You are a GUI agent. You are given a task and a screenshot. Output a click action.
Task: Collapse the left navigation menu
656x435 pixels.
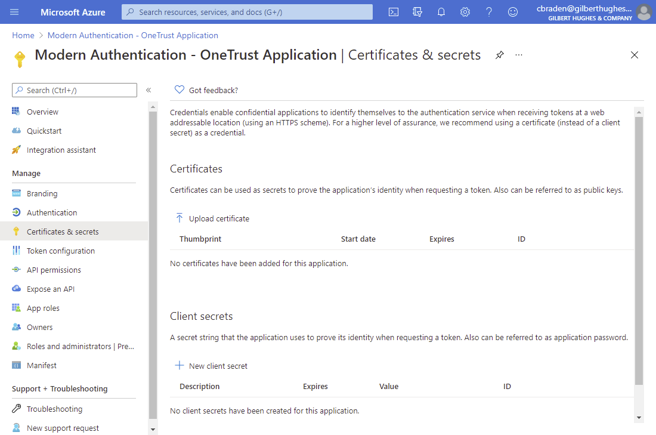148,90
